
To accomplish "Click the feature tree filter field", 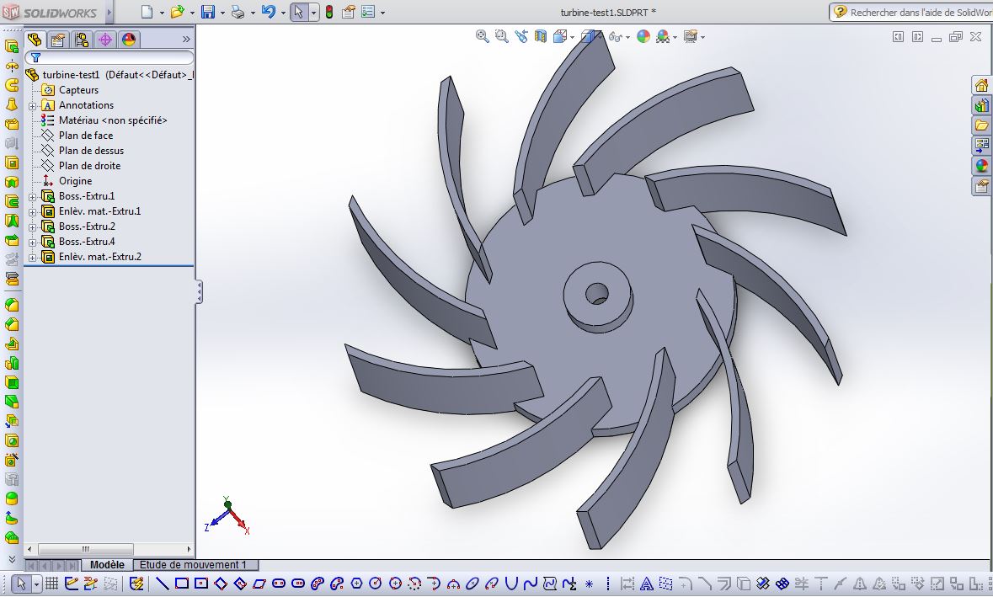I will click(x=109, y=56).
